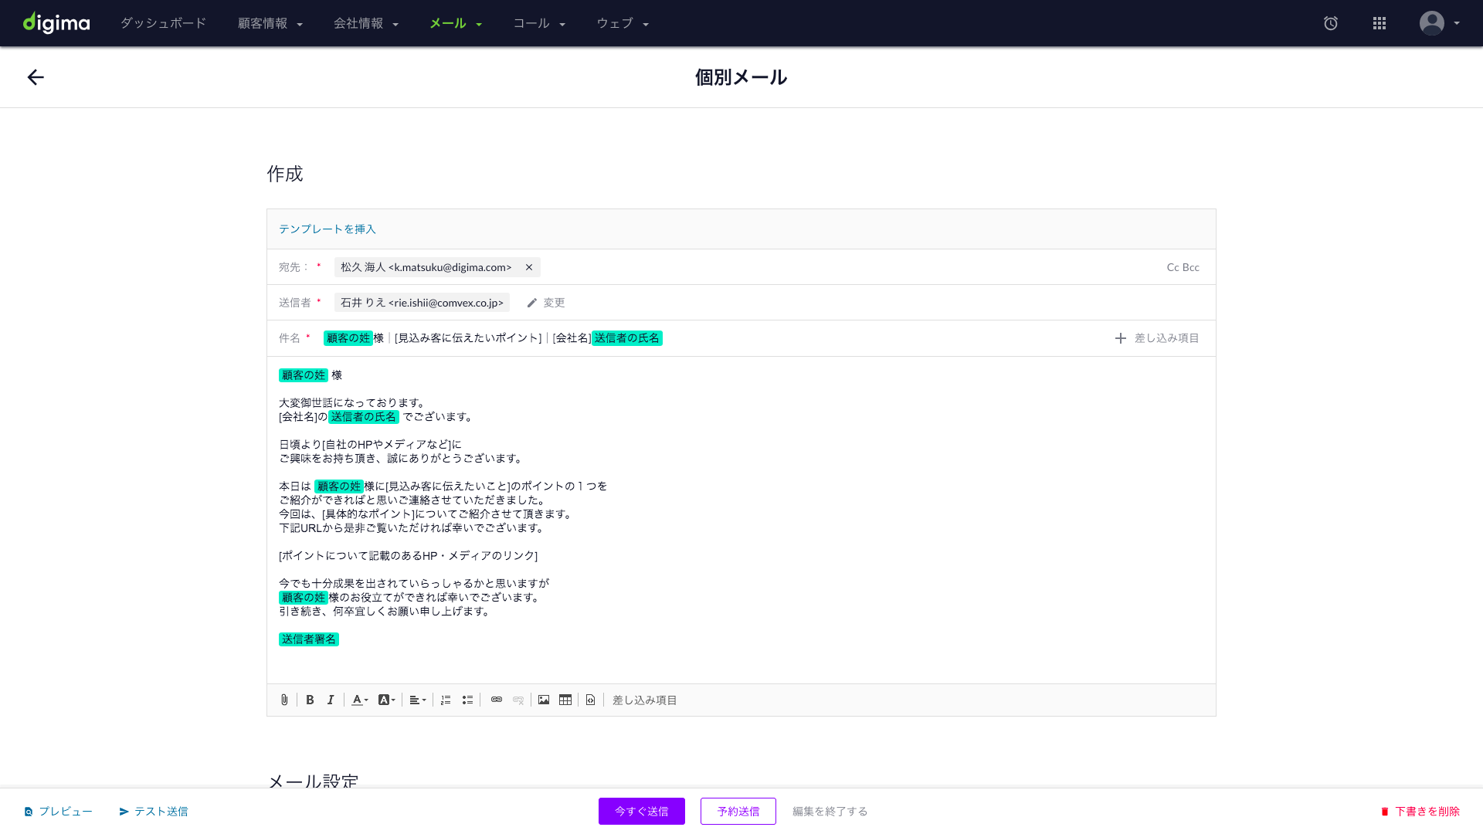1483x834 pixels.
Task: Click the sender chip 石井 りえ
Action: (x=422, y=303)
